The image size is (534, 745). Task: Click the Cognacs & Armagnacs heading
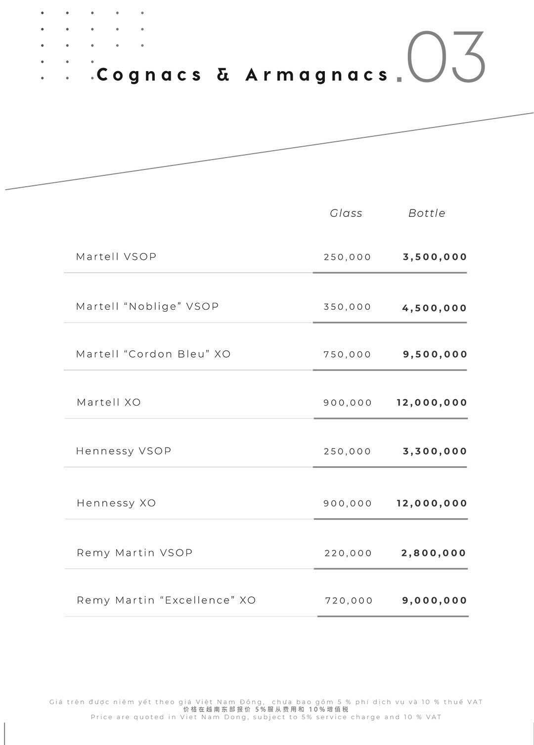pyautogui.click(x=243, y=75)
